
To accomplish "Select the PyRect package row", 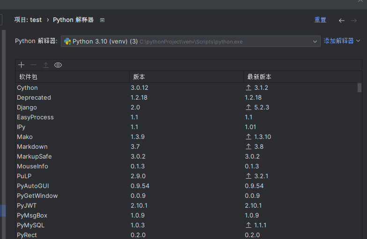I will 186,235.
